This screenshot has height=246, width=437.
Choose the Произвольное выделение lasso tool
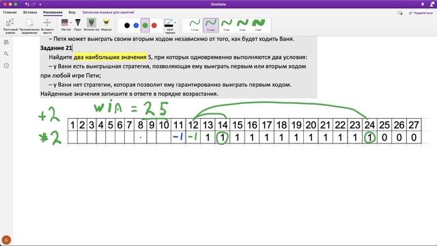tap(29, 26)
